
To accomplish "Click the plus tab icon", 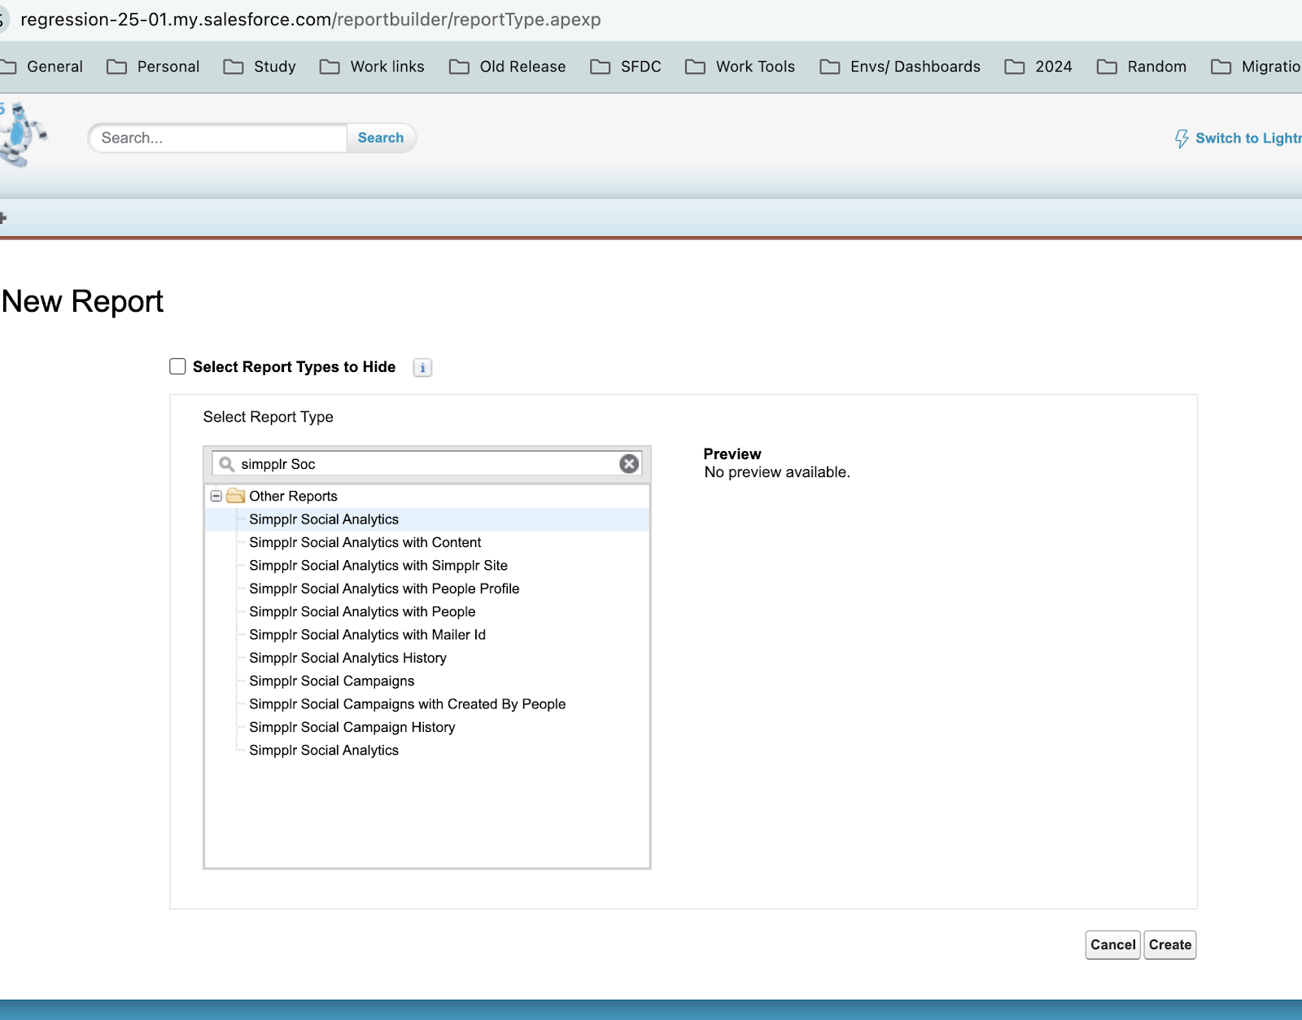I will coord(3,218).
